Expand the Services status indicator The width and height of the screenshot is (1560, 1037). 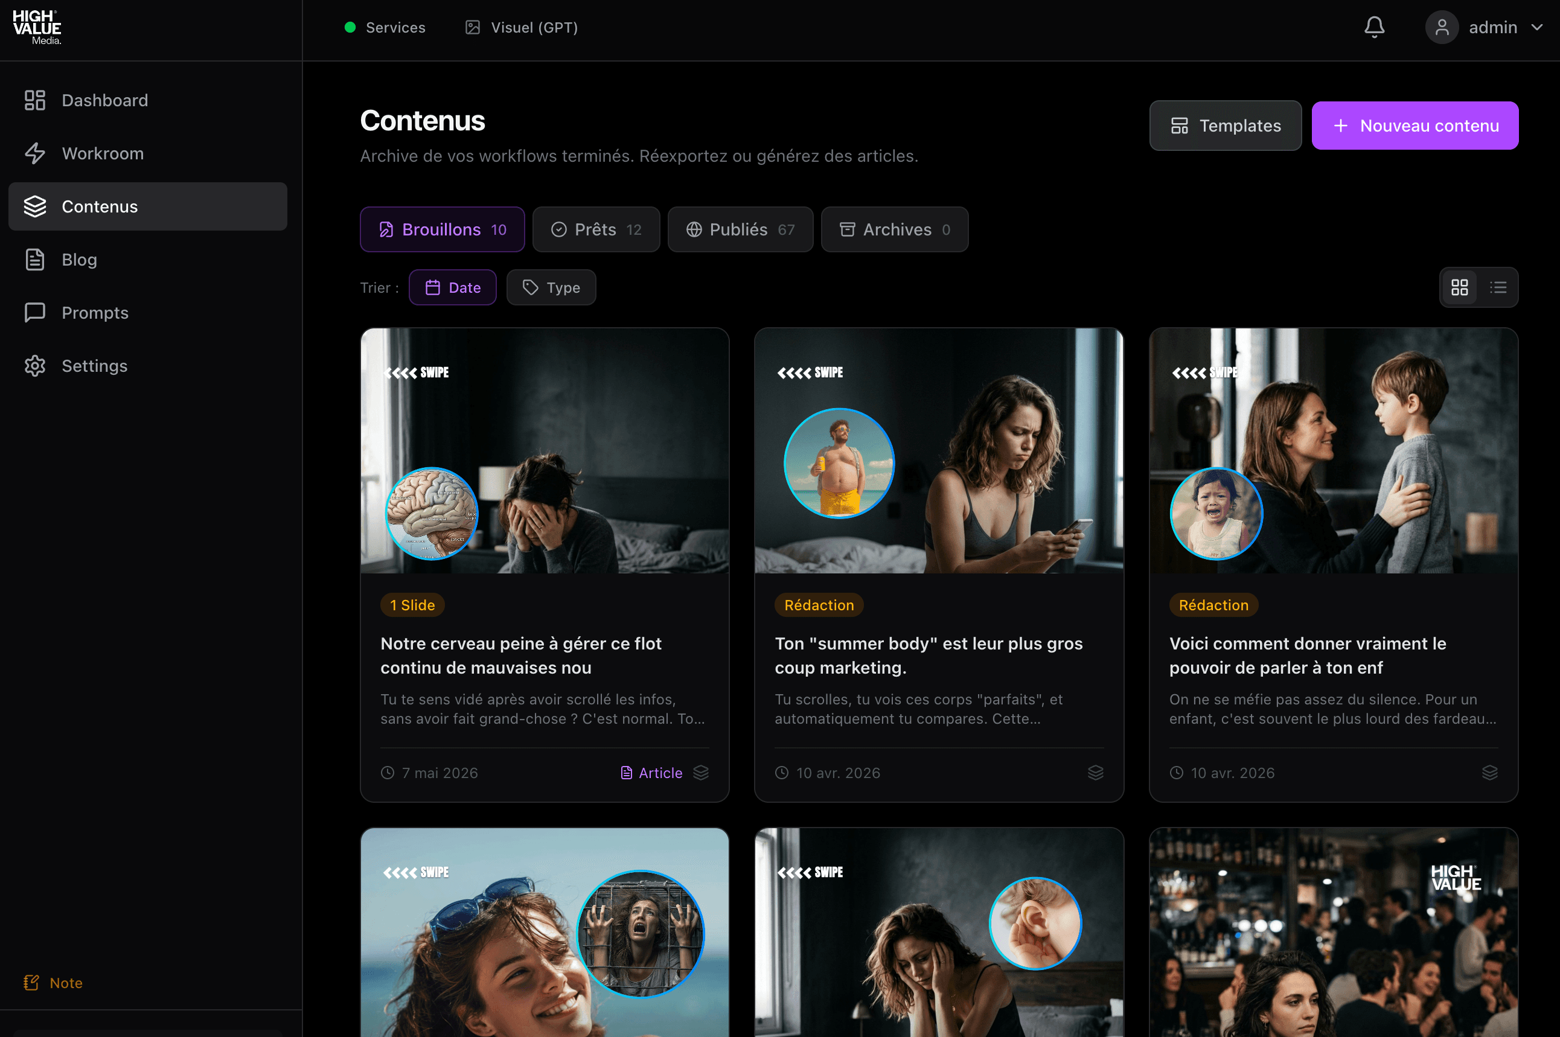pos(385,27)
